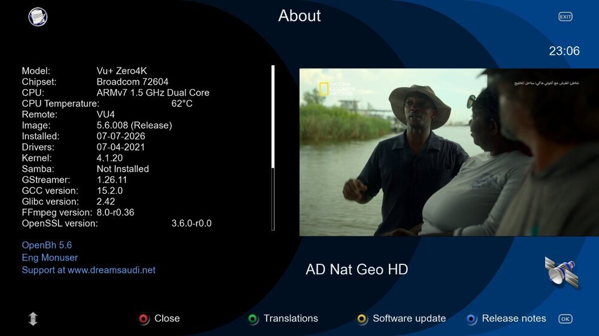Image resolution: width=599 pixels, height=336 pixels.
Task: Click the yellow Software update button dot
Action: (x=362, y=319)
